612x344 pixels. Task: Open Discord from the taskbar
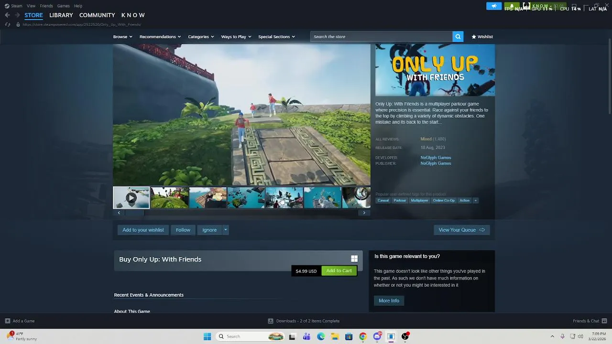click(377, 336)
